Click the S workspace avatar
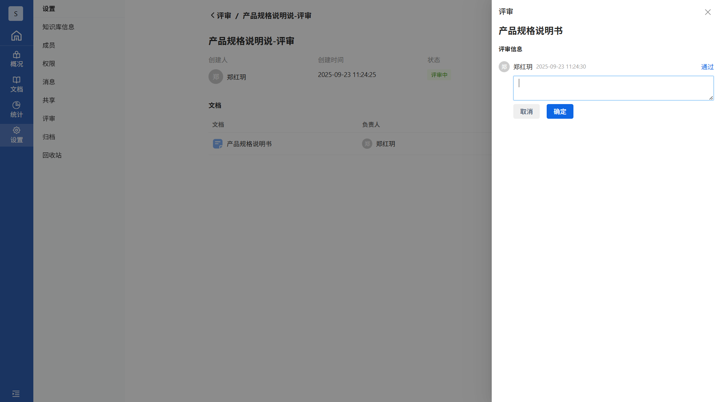The width and height of the screenshot is (720, 402). click(x=16, y=14)
